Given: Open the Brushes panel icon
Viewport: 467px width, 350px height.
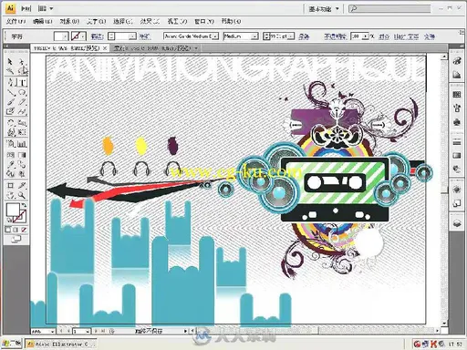Looking at the screenshot, I should click(x=457, y=108).
